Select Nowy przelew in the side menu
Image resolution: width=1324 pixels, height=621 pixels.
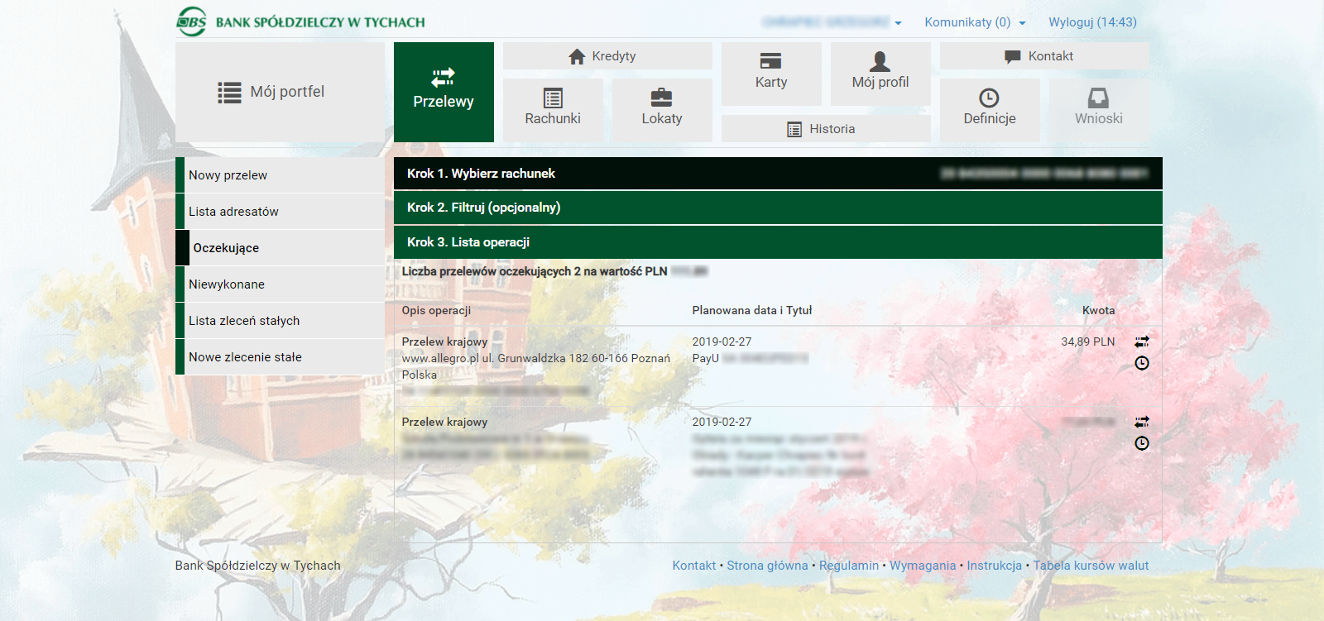point(280,175)
